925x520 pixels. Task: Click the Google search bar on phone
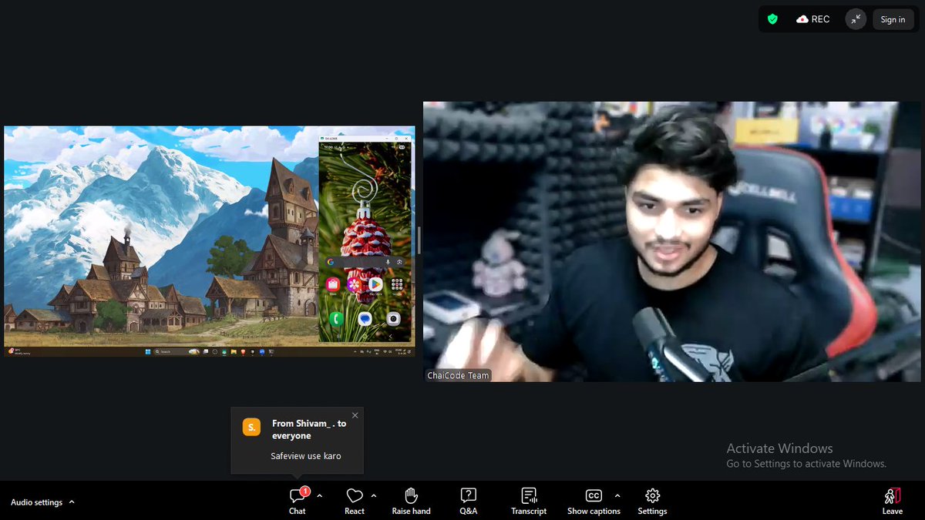(364, 262)
